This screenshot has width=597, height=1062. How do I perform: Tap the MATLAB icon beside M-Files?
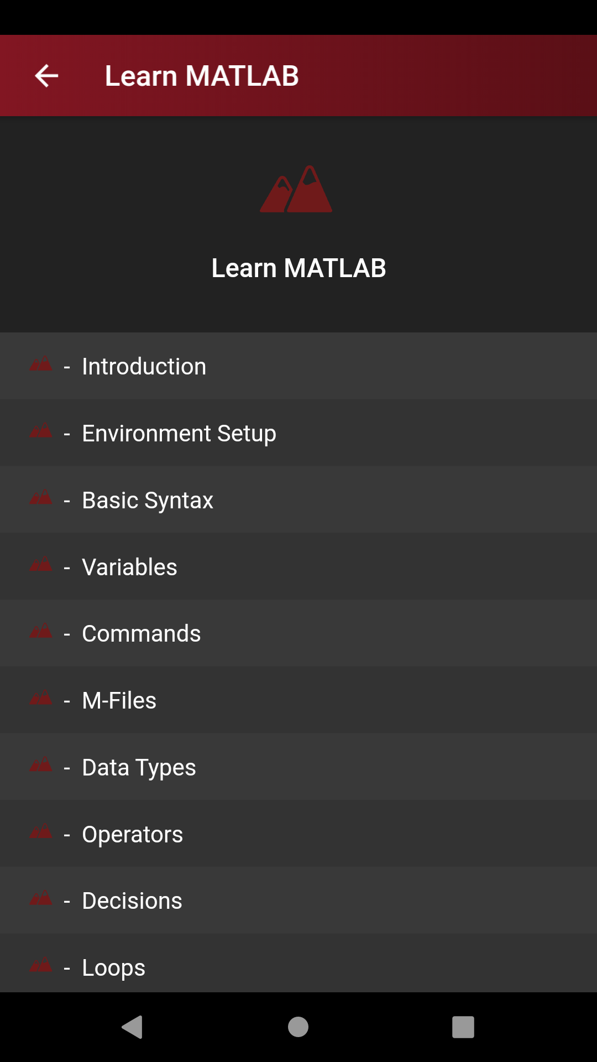pyautogui.click(x=41, y=698)
